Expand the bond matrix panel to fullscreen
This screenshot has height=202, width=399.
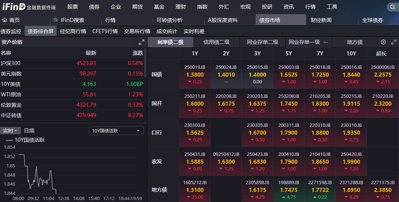click(394, 42)
